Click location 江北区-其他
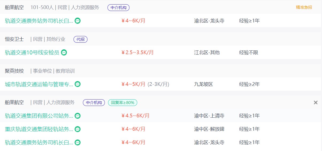322x151 pixels. 207,53
